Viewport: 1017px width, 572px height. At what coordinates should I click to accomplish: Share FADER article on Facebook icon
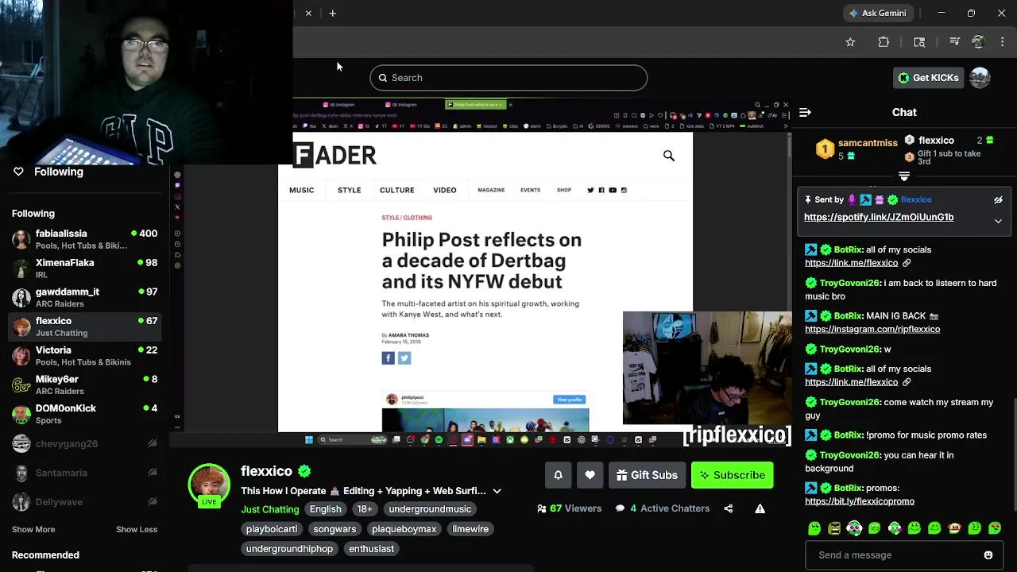389,358
